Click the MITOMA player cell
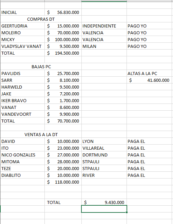This screenshot has width=173, height=224. pos(22,162)
